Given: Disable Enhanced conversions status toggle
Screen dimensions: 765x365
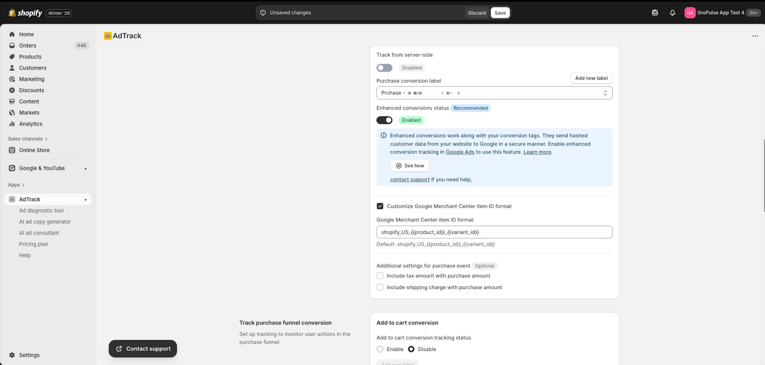Looking at the screenshot, I should tap(384, 120).
